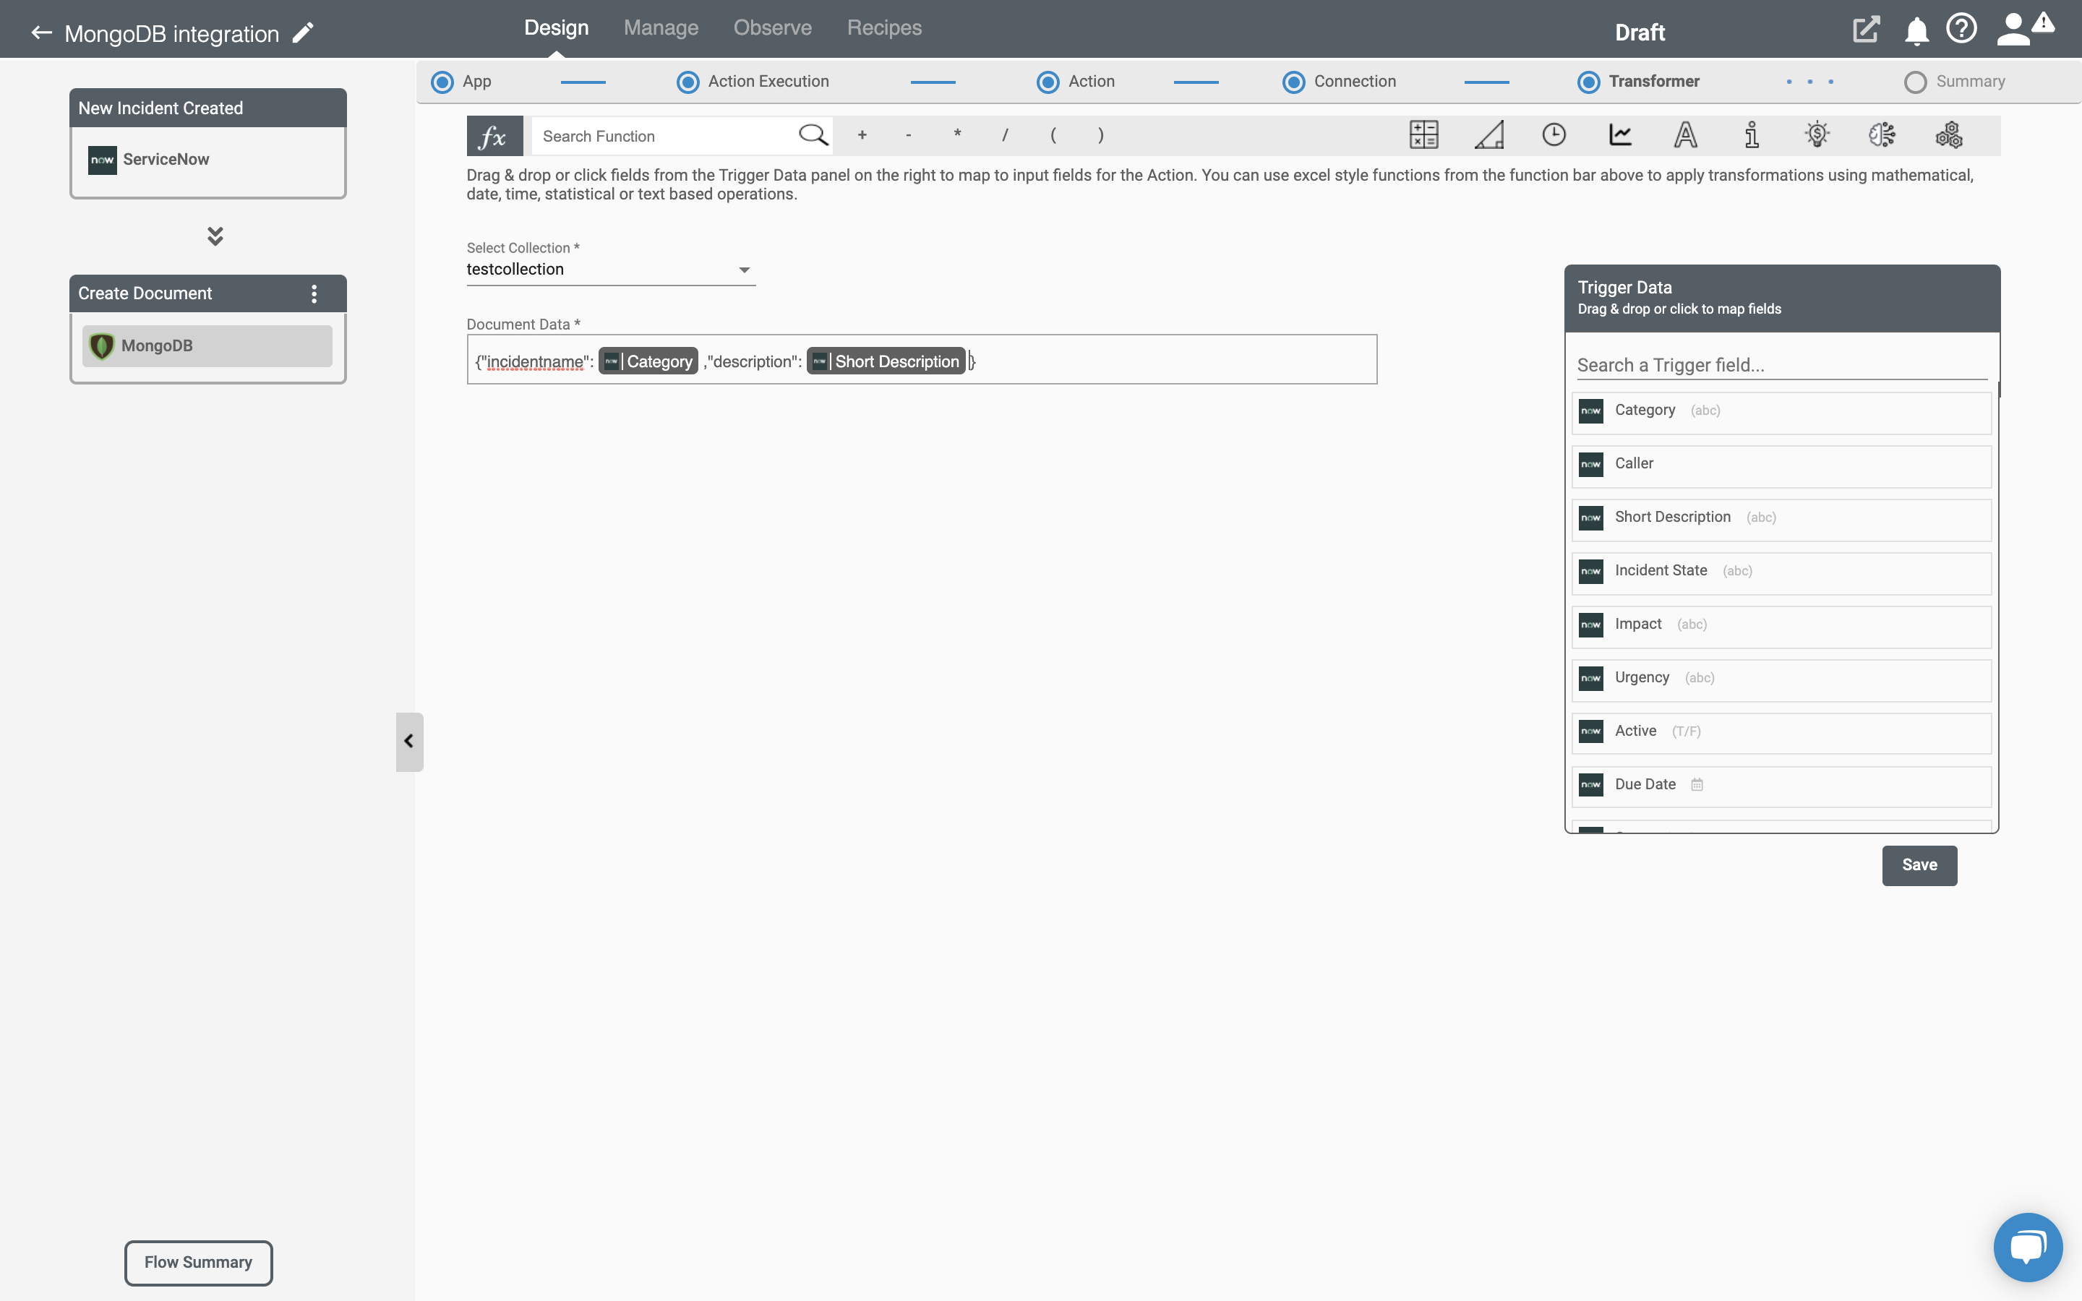Open the AI brain functions icon

point(1882,134)
